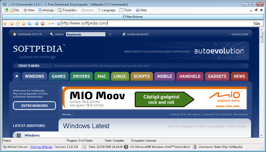Open the Arrange menu

46,10
